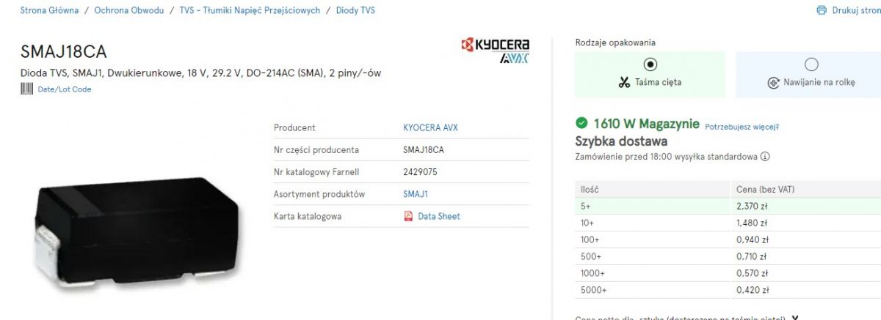Open TVS - Tłumiki Napięć Przejściowych breadcrumb
The height and width of the screenshot is (320, 881).
(x=250, y=11)
